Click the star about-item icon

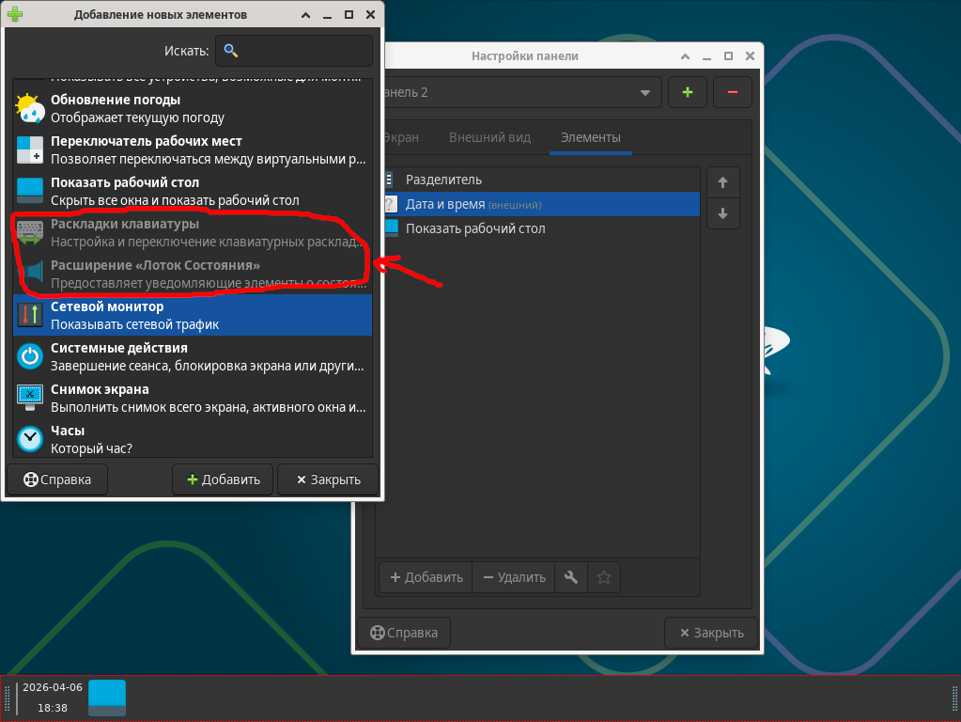604,577
